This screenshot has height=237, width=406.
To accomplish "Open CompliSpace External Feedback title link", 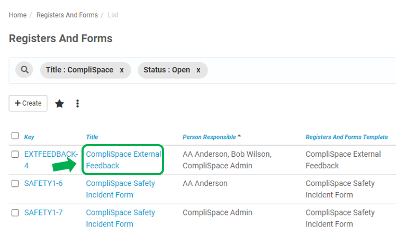I will (x=123, y=160).
